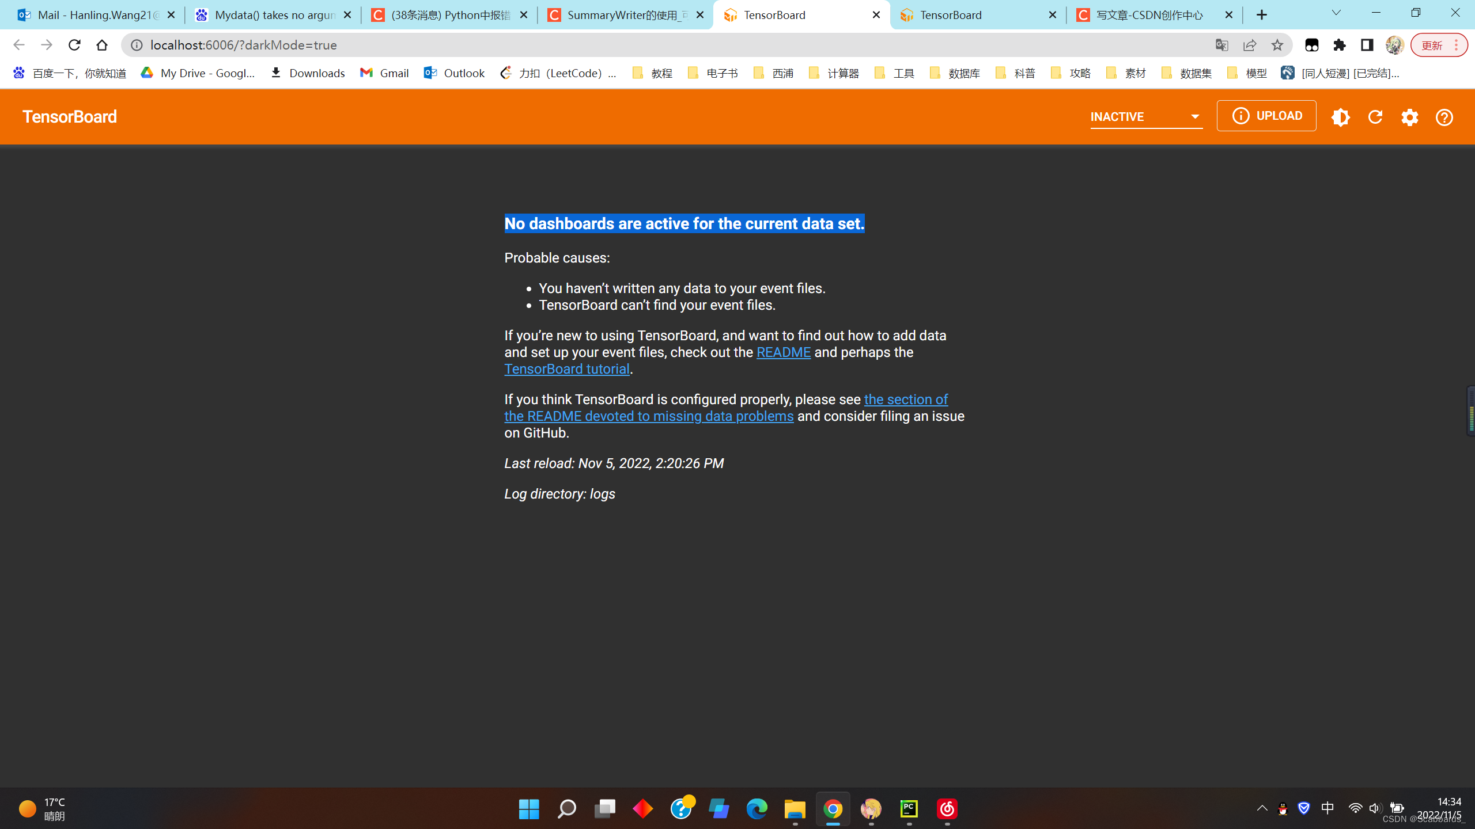Open Chrome extensions puzzle icon
1475x829 pixels.
point(1340,45)
